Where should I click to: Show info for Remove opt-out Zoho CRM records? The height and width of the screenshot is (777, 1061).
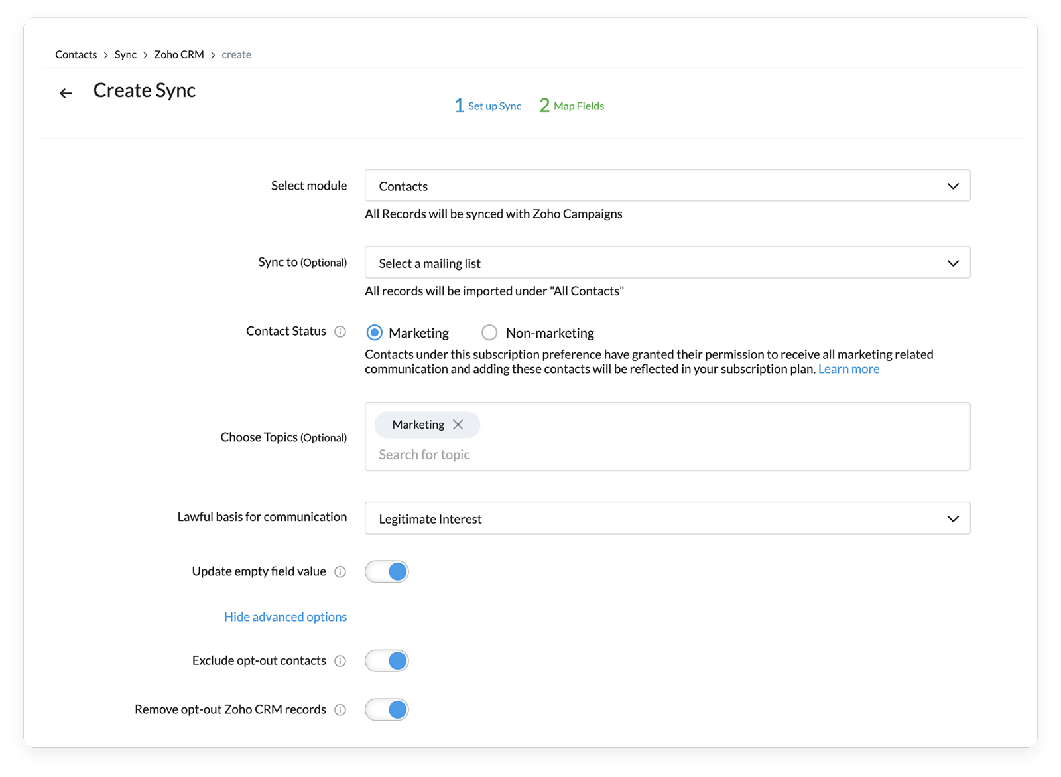(x=340, y=710)
